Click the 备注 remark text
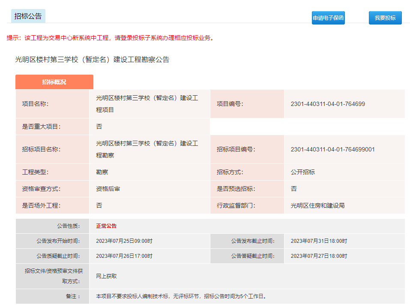This screenshot has height=305, width=410. [181, 296]
